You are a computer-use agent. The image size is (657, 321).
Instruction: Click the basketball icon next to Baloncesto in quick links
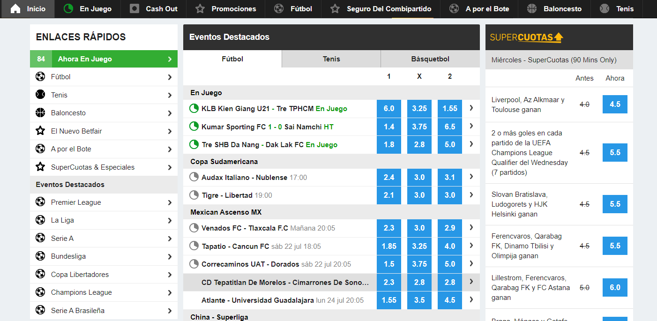click(40, 112)
